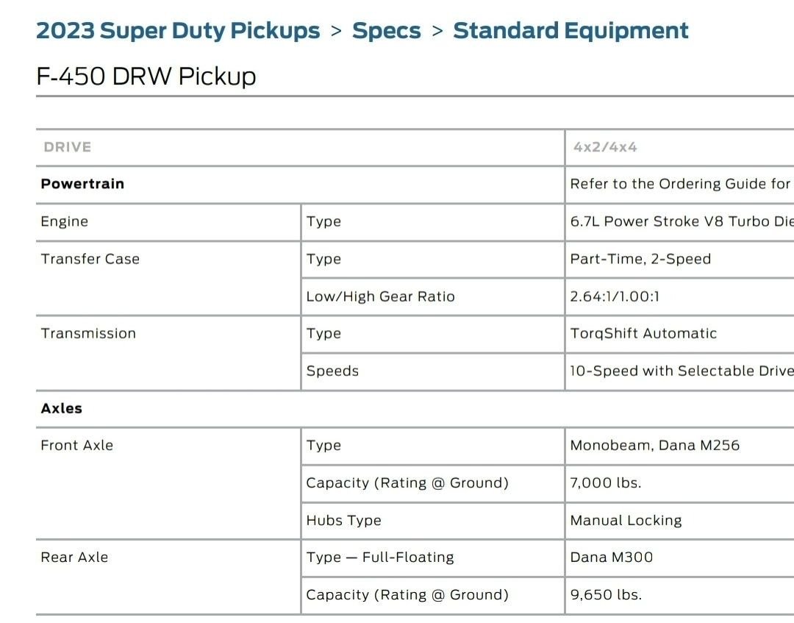
Task: Select the Front Axle row label
Action: [76, 445]
